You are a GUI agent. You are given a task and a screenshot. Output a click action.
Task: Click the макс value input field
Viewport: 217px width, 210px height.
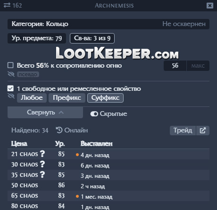click(198, 66)
